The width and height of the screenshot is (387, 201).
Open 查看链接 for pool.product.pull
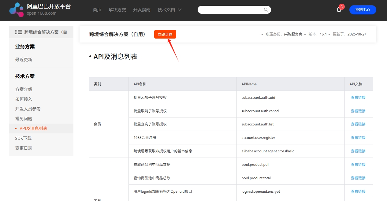tap(358, 165)
